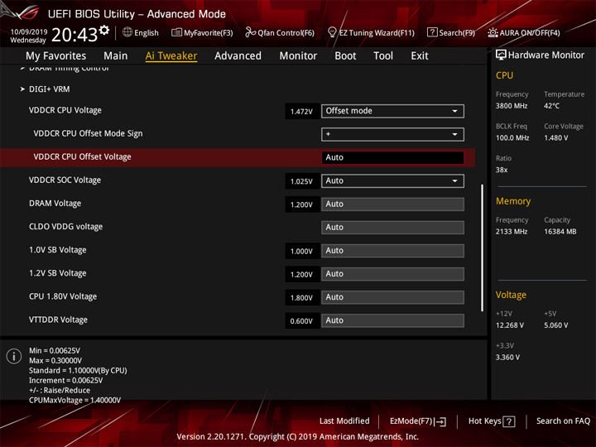Open the Tool tab
This screenshot has width=596, height=447.
click(383, 56)
